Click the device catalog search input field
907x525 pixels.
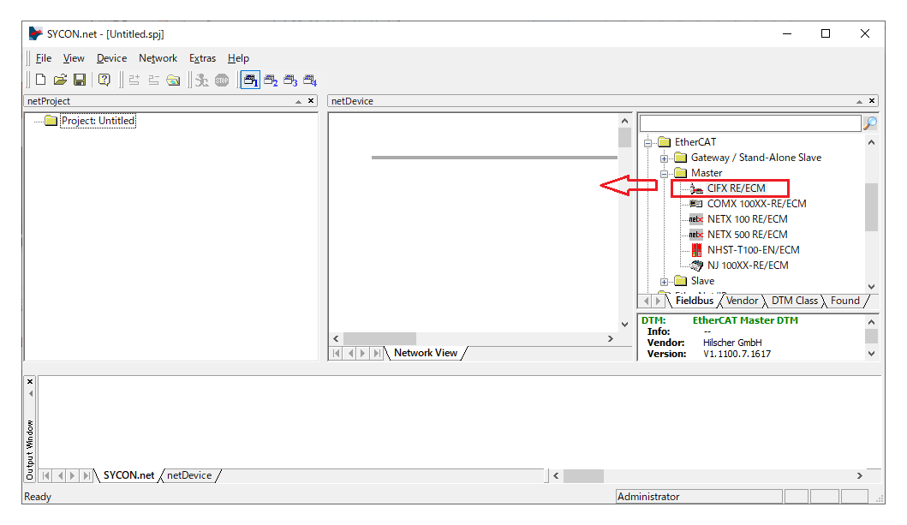tap(749, 123)
